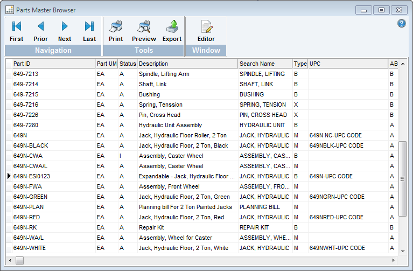Jump to the Last record
The image size is (413, 271).
(x=89, y=31)
